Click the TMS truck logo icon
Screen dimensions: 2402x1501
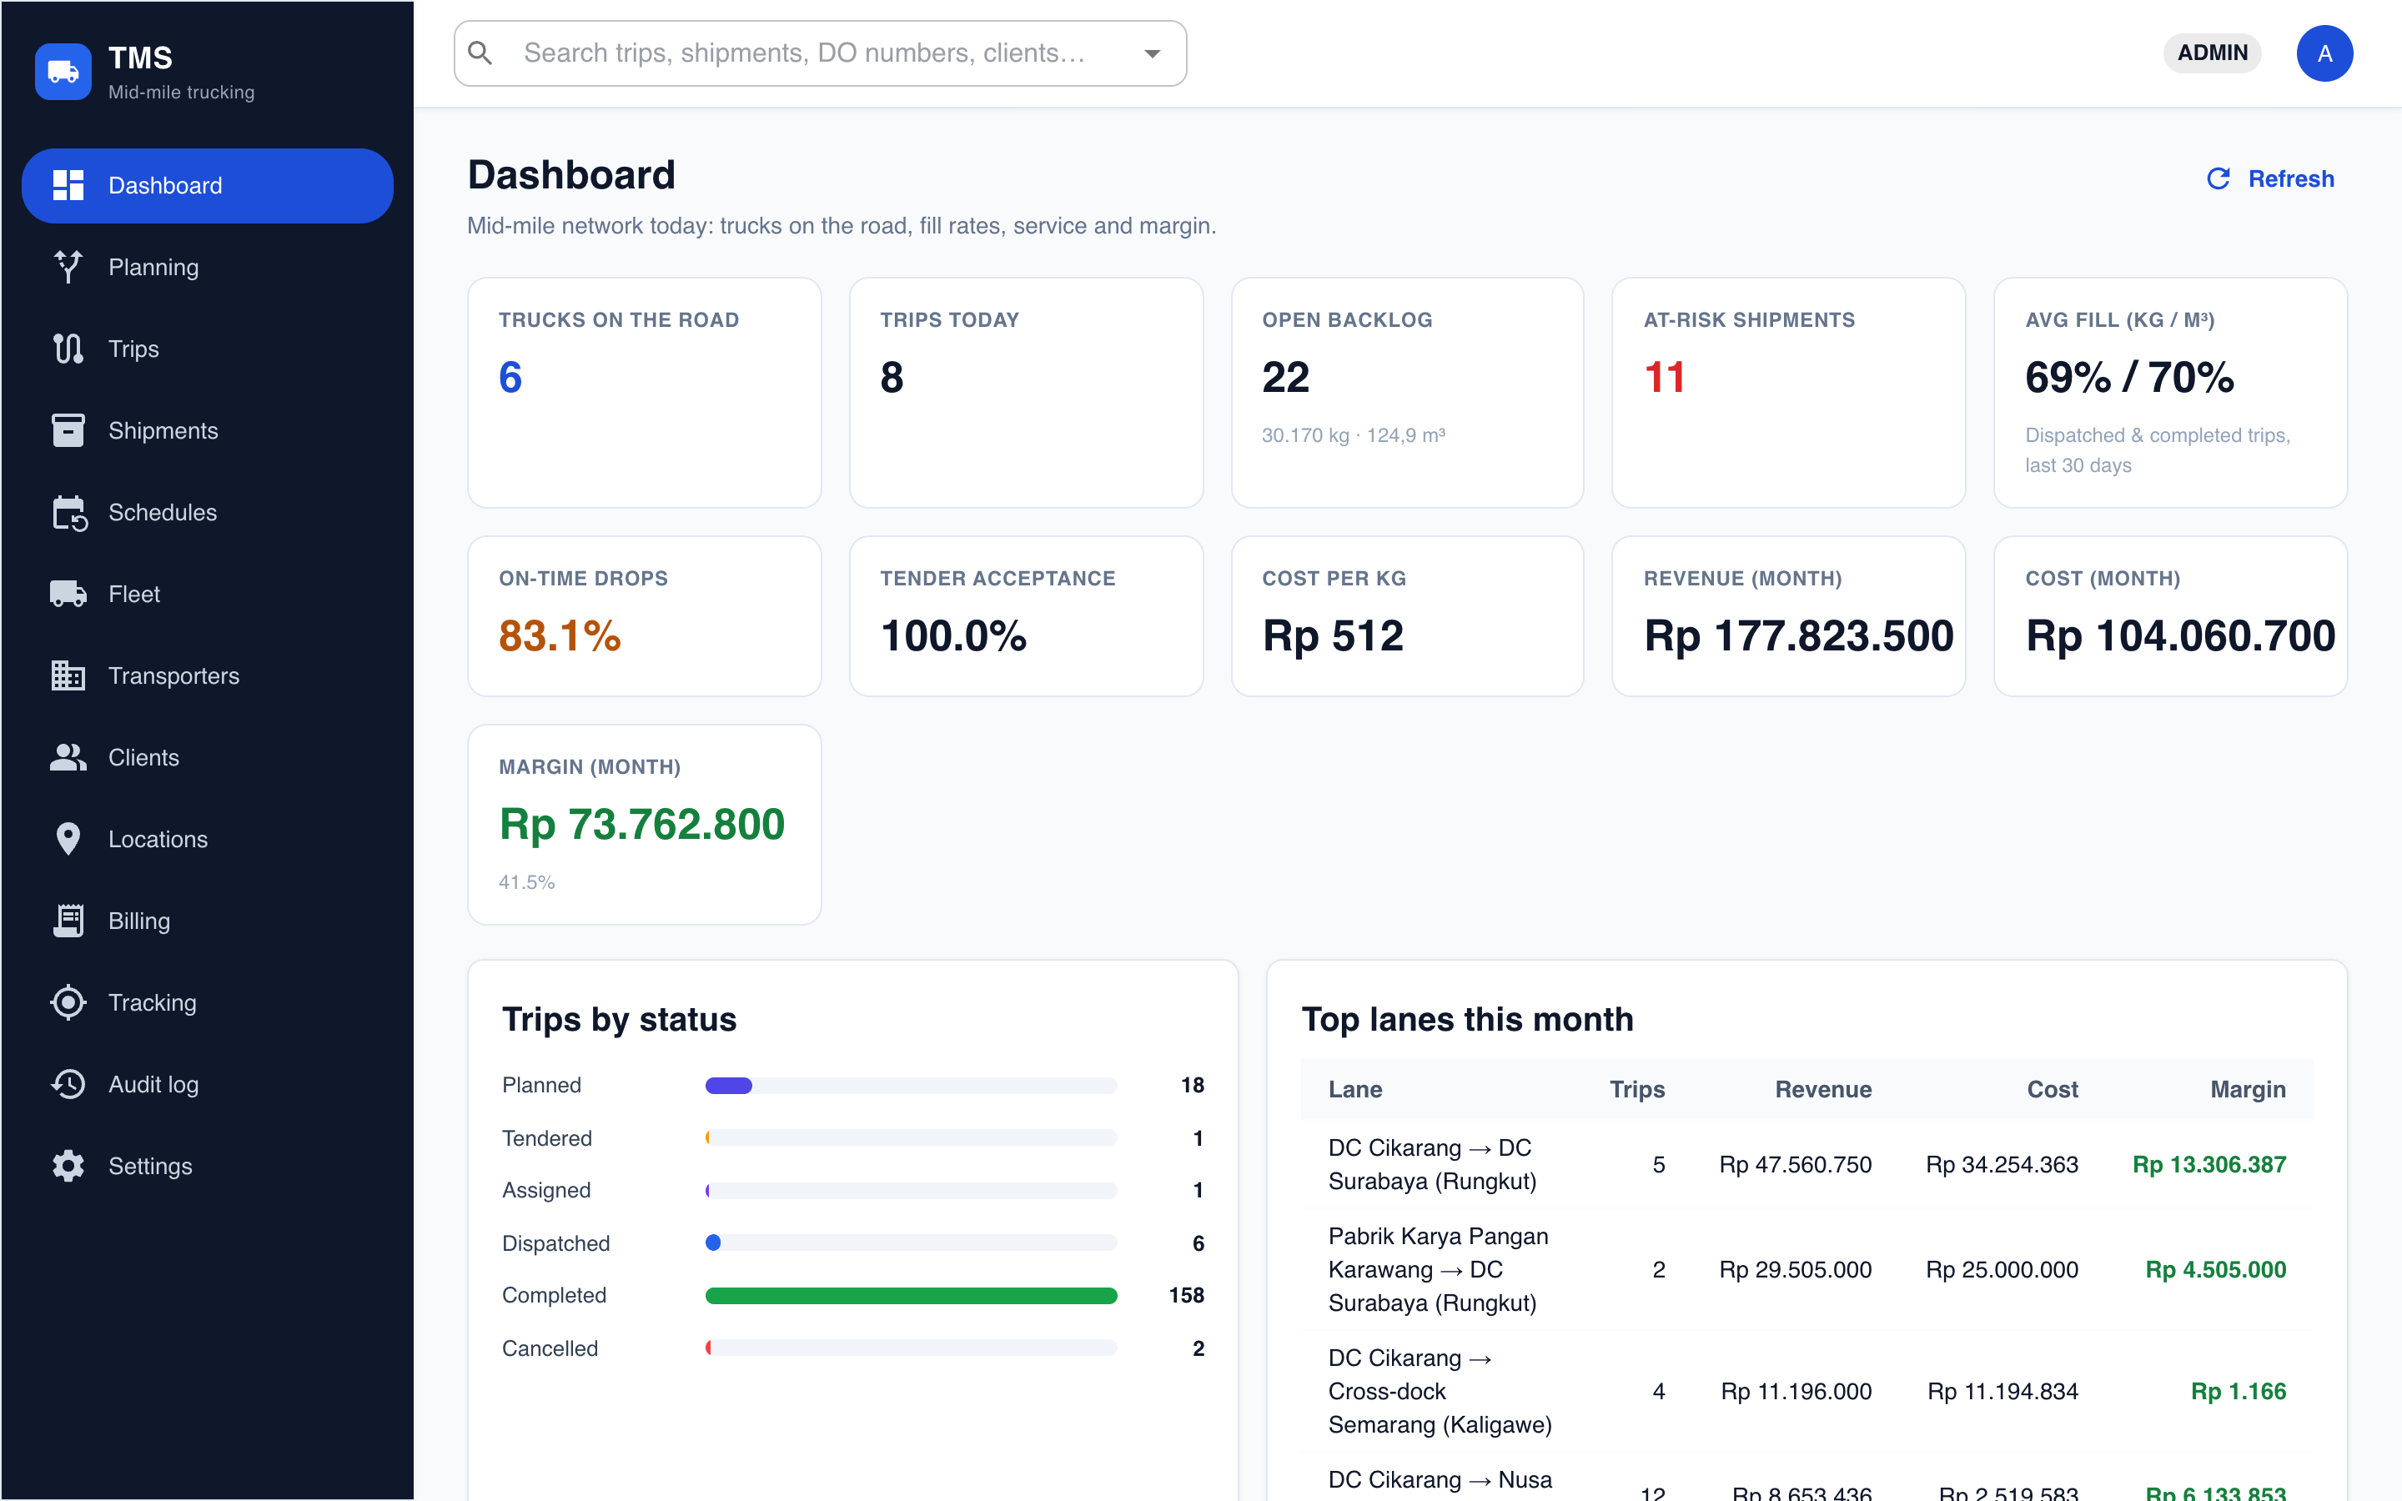(63, 72)
